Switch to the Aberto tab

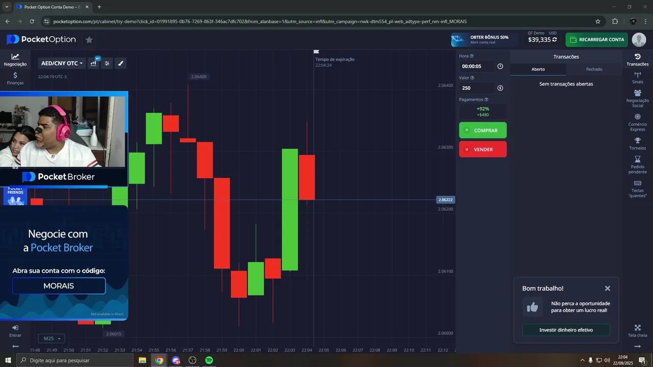538,69
